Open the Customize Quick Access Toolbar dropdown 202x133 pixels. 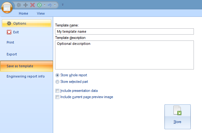tap(63, 5)
